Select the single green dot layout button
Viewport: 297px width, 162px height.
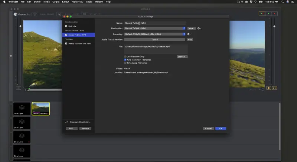(268, 14)
